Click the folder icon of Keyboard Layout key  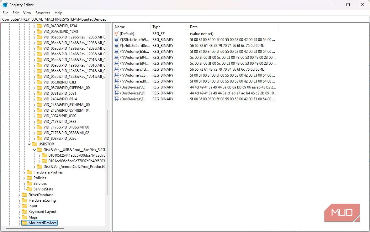24,212
